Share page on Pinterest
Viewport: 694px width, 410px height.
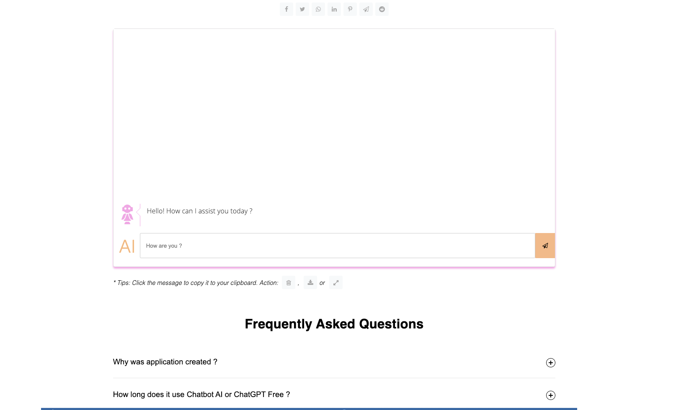350,9
